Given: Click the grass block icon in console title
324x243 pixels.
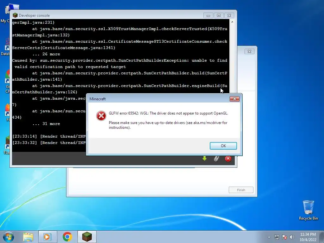Looking at the screenshot, I should pos(15,15).
